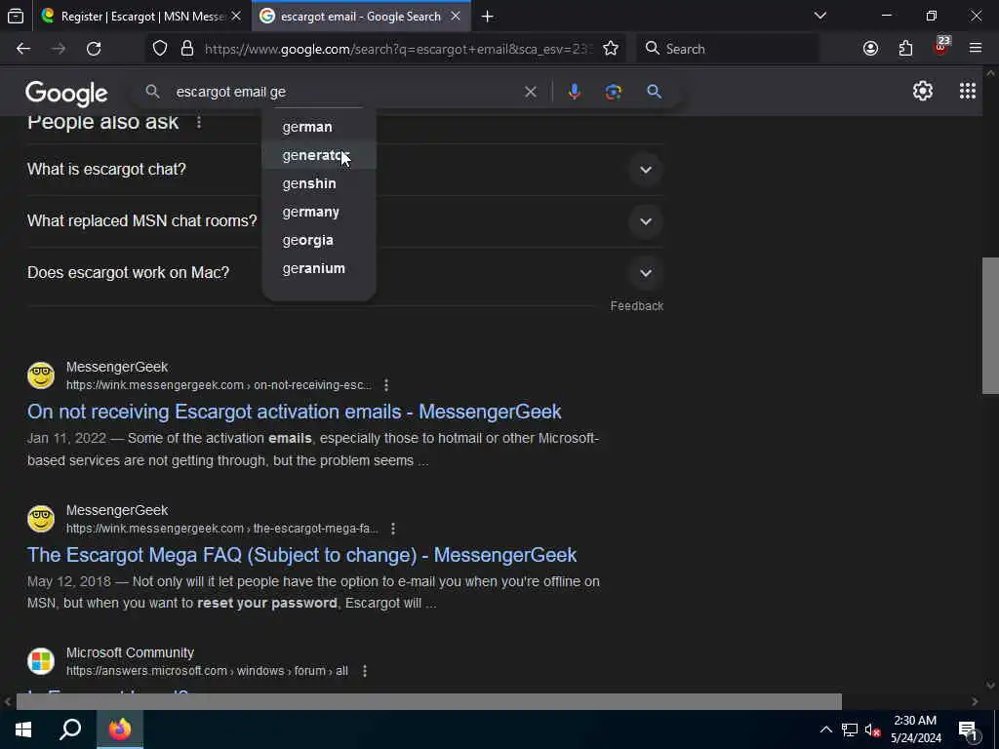
Task: List all tabs dropdown arrow
Action: 819,16
